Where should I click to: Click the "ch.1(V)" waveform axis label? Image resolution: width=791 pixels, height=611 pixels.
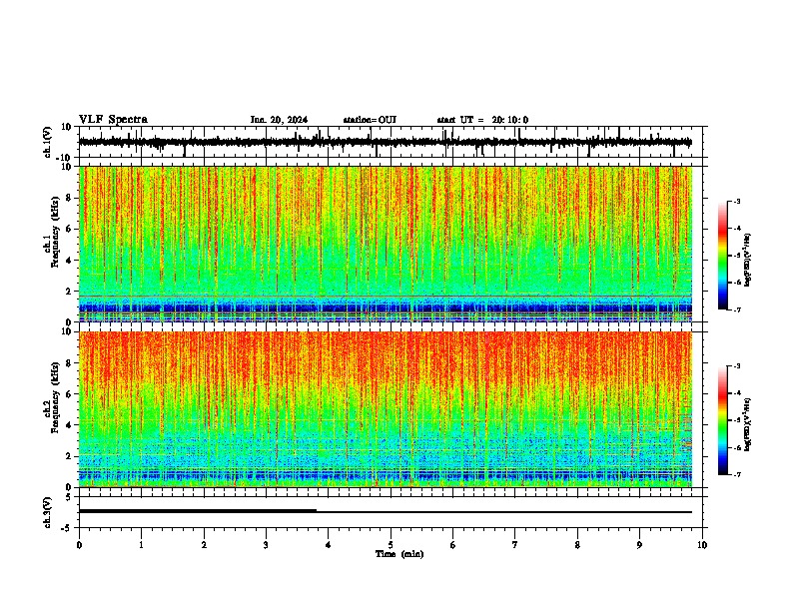click(48, 142)
